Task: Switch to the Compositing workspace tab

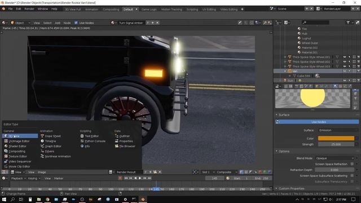Action: (111, 10)
